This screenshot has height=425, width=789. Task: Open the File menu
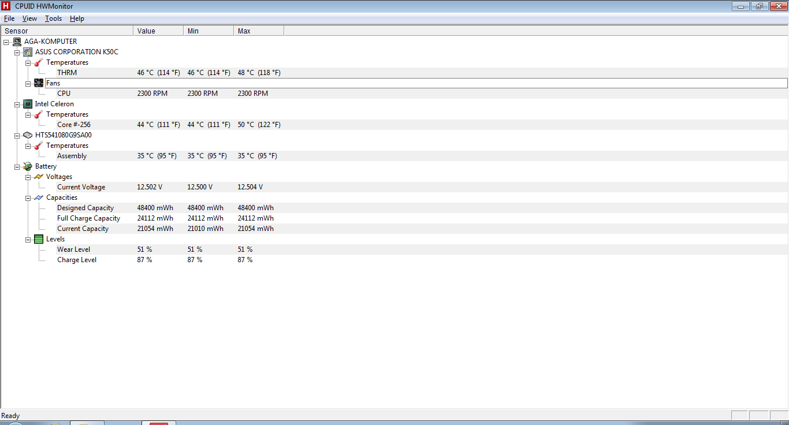[x=9, y=18]
